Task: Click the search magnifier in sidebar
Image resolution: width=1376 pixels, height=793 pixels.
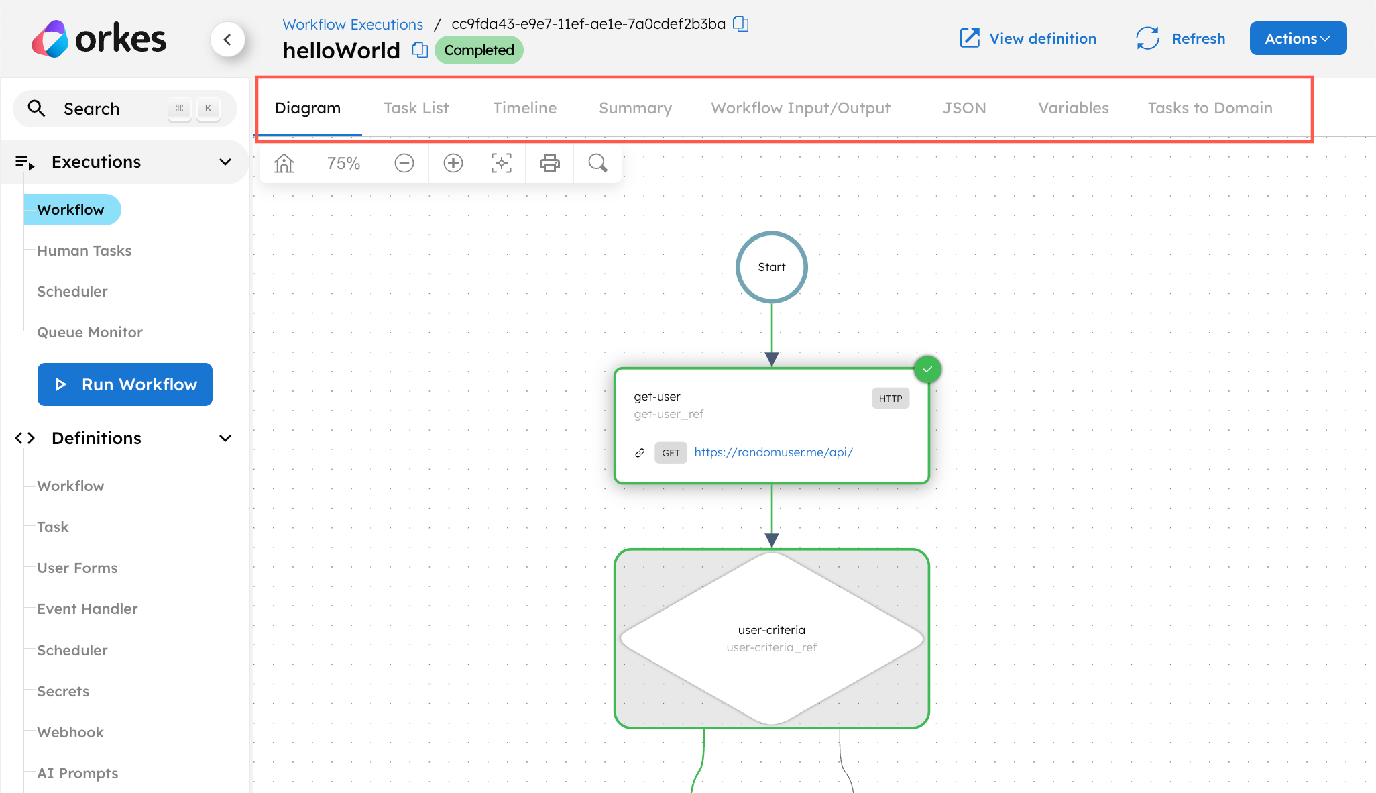Action: tap(36, 109)
